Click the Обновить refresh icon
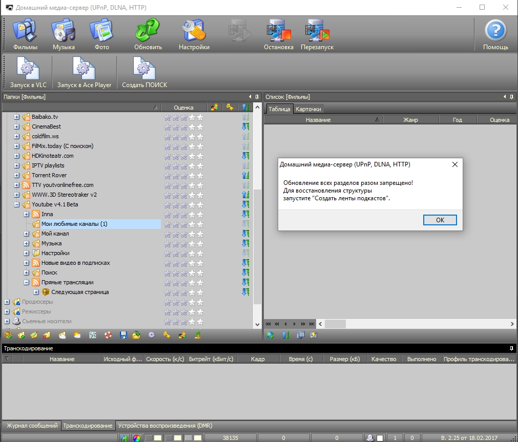Image resolution: width=518 pixels, height=442 pixels. [x=148, y=34]
